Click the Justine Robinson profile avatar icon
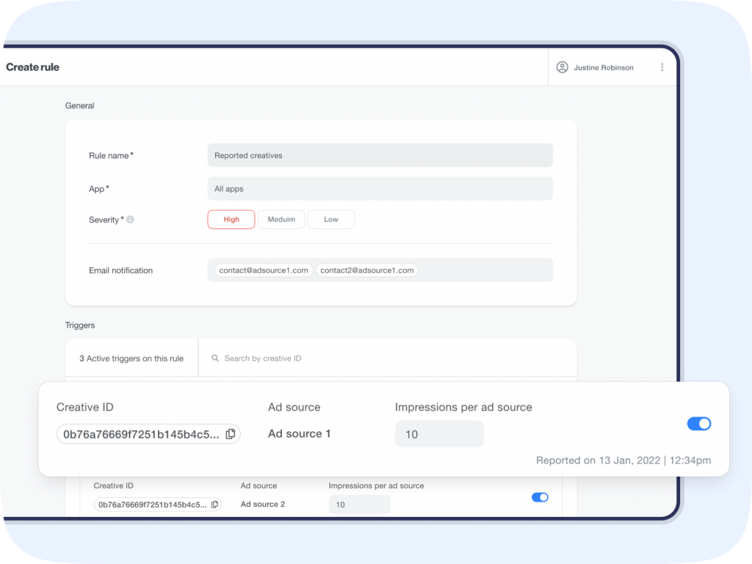 pyautogui.click(x=563, y=67)
